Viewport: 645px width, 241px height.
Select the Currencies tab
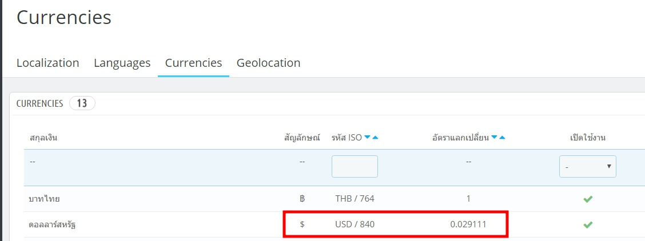click(x=193, y=63)
